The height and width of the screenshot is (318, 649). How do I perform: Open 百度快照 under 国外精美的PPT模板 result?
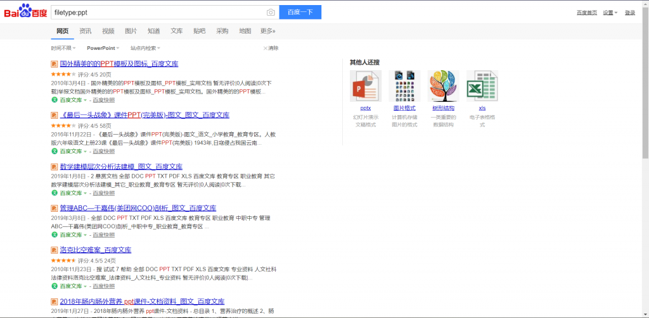(103, 101)
